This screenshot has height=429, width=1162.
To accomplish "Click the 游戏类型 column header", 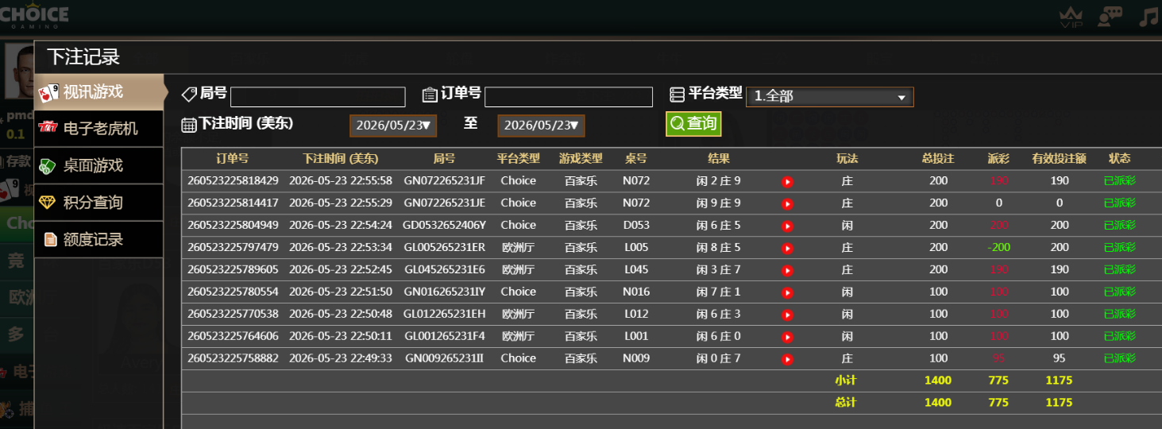I will tap(581, 159).
